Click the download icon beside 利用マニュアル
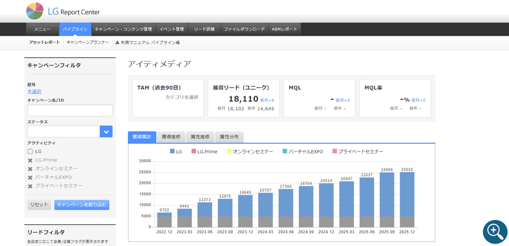The image size is (509, 246). [117, 42]
